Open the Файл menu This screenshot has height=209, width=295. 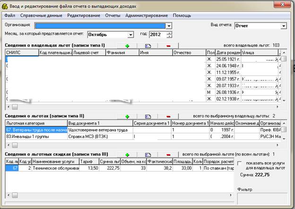coord(10,16)
